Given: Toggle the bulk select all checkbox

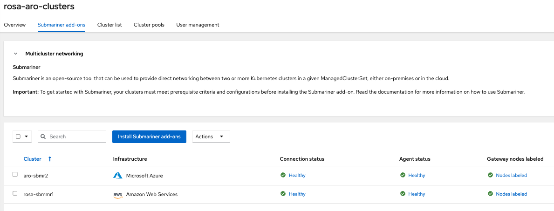Looking at the screenshot, I should (18, 136).
